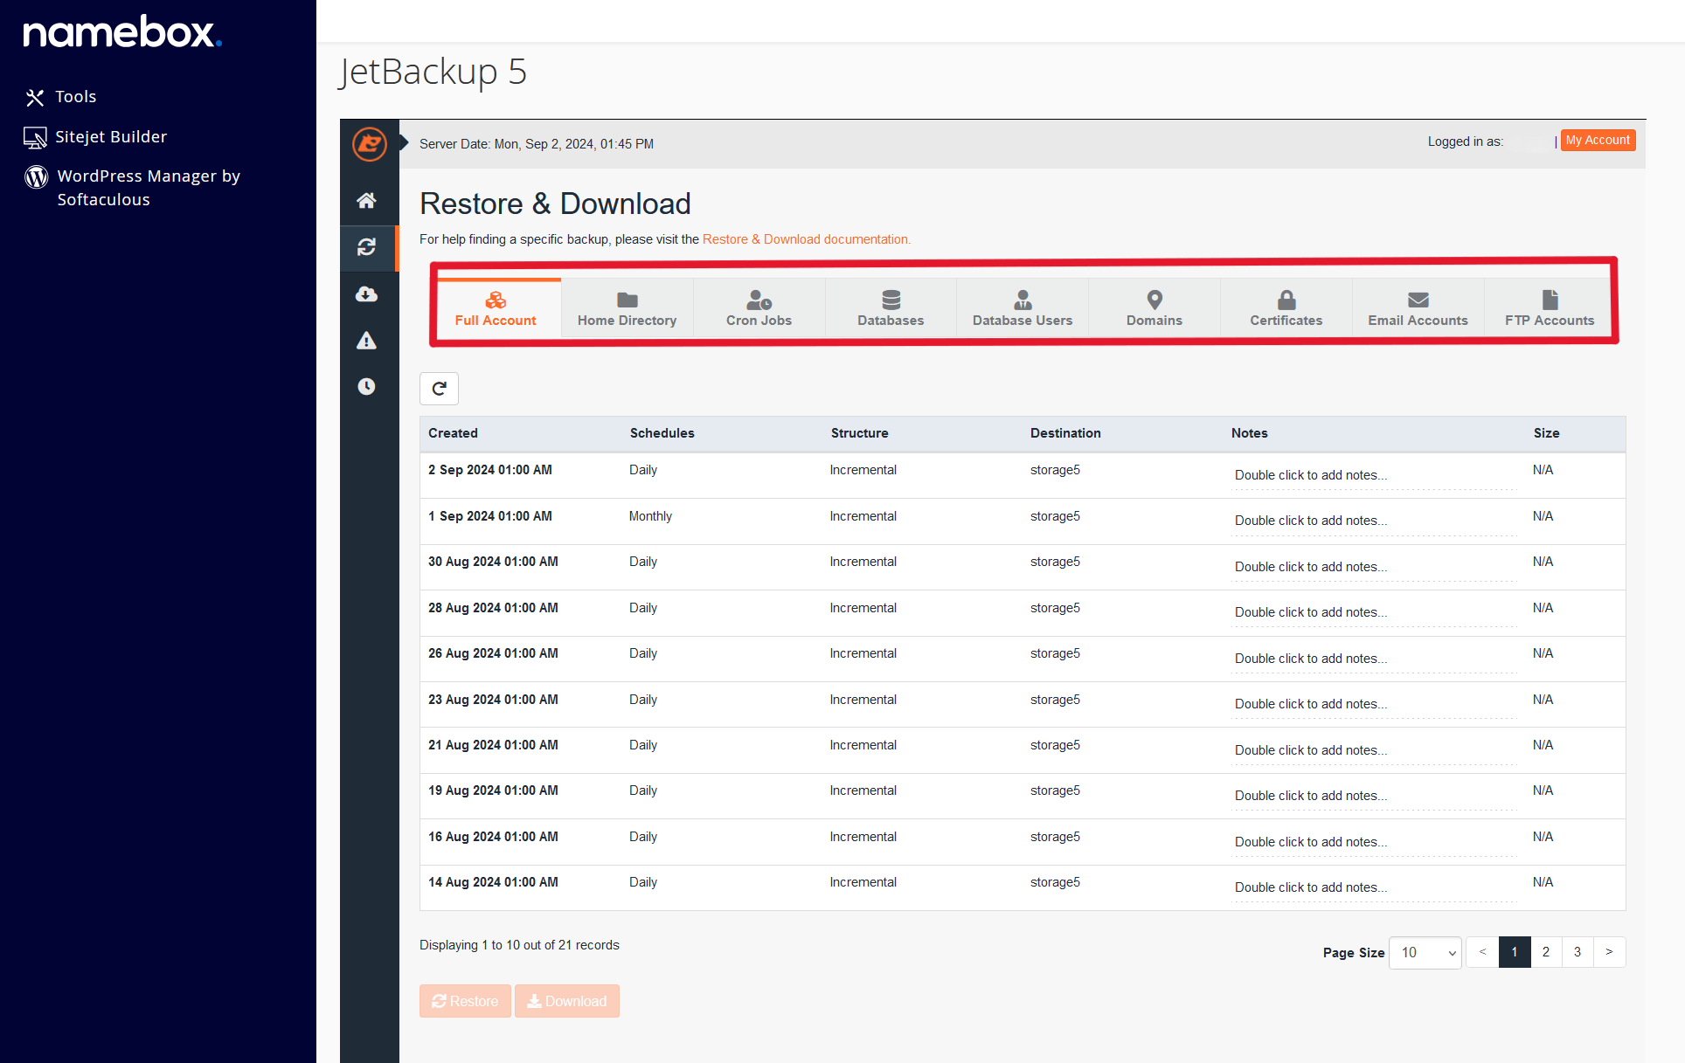Click the Restore button
This screenshot has height=1063, width=1685.
pos(465,1001)
